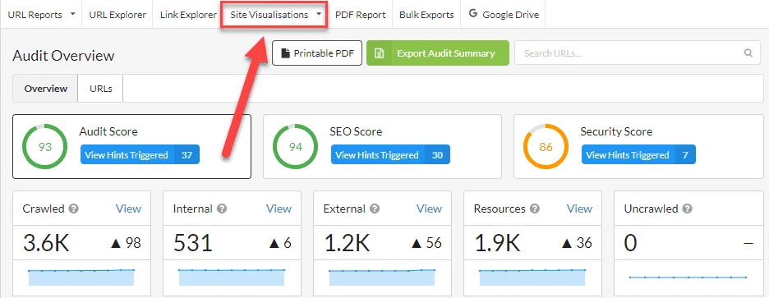Click the View link for Resources

click(x=579, y=209)
